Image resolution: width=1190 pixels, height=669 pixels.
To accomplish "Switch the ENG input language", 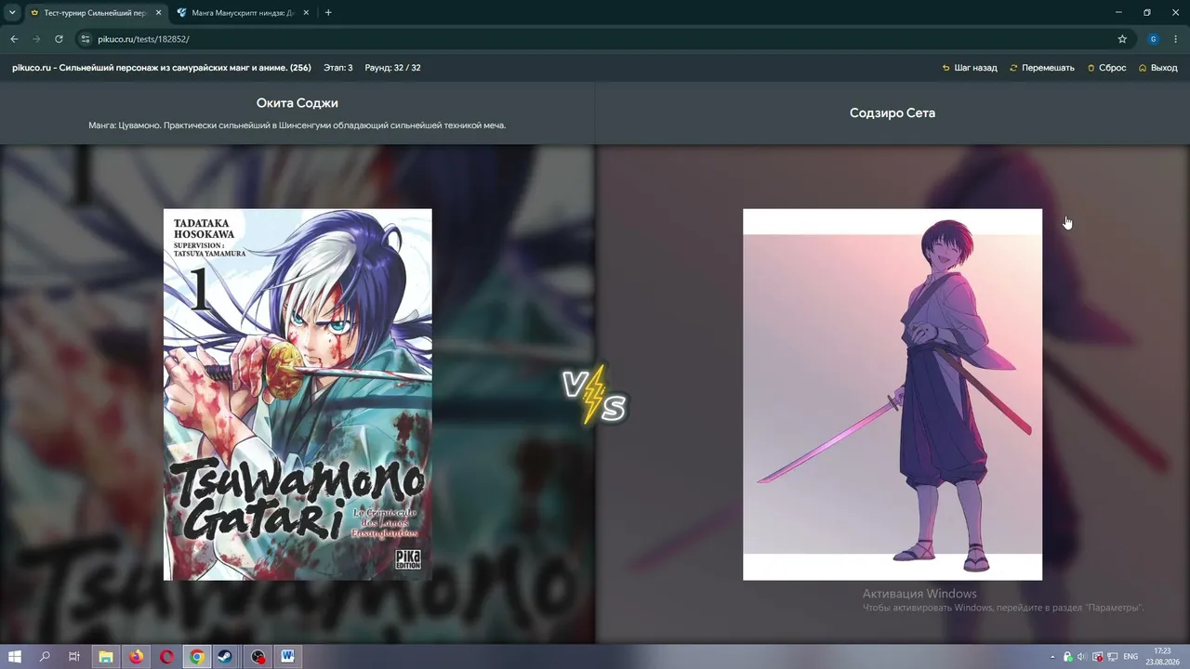I will [x=1130, y=657].
